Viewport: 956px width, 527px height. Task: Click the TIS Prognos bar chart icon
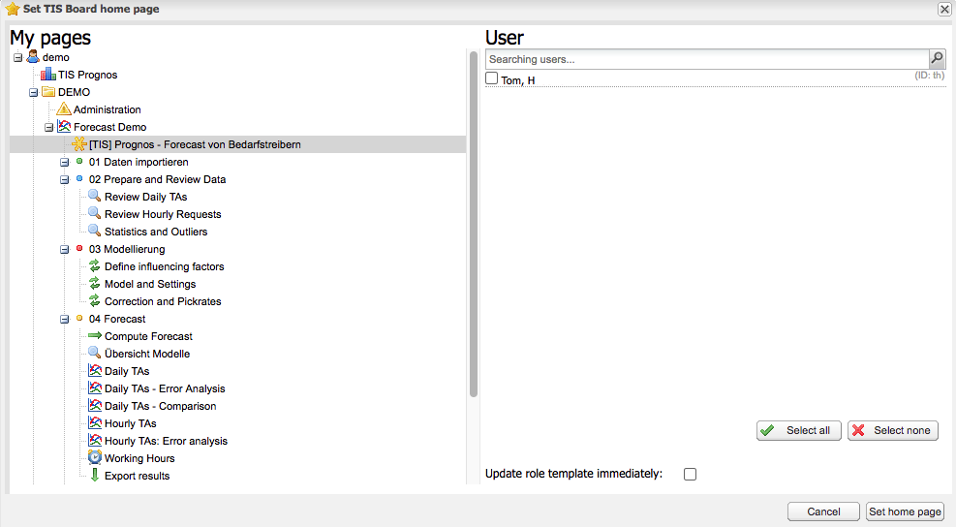coord(48,75)
